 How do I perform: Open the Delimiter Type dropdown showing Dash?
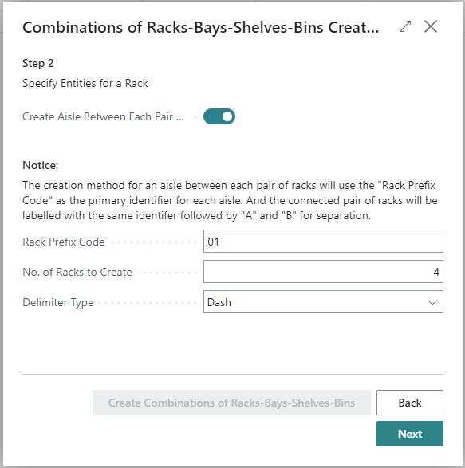point(323,301)
